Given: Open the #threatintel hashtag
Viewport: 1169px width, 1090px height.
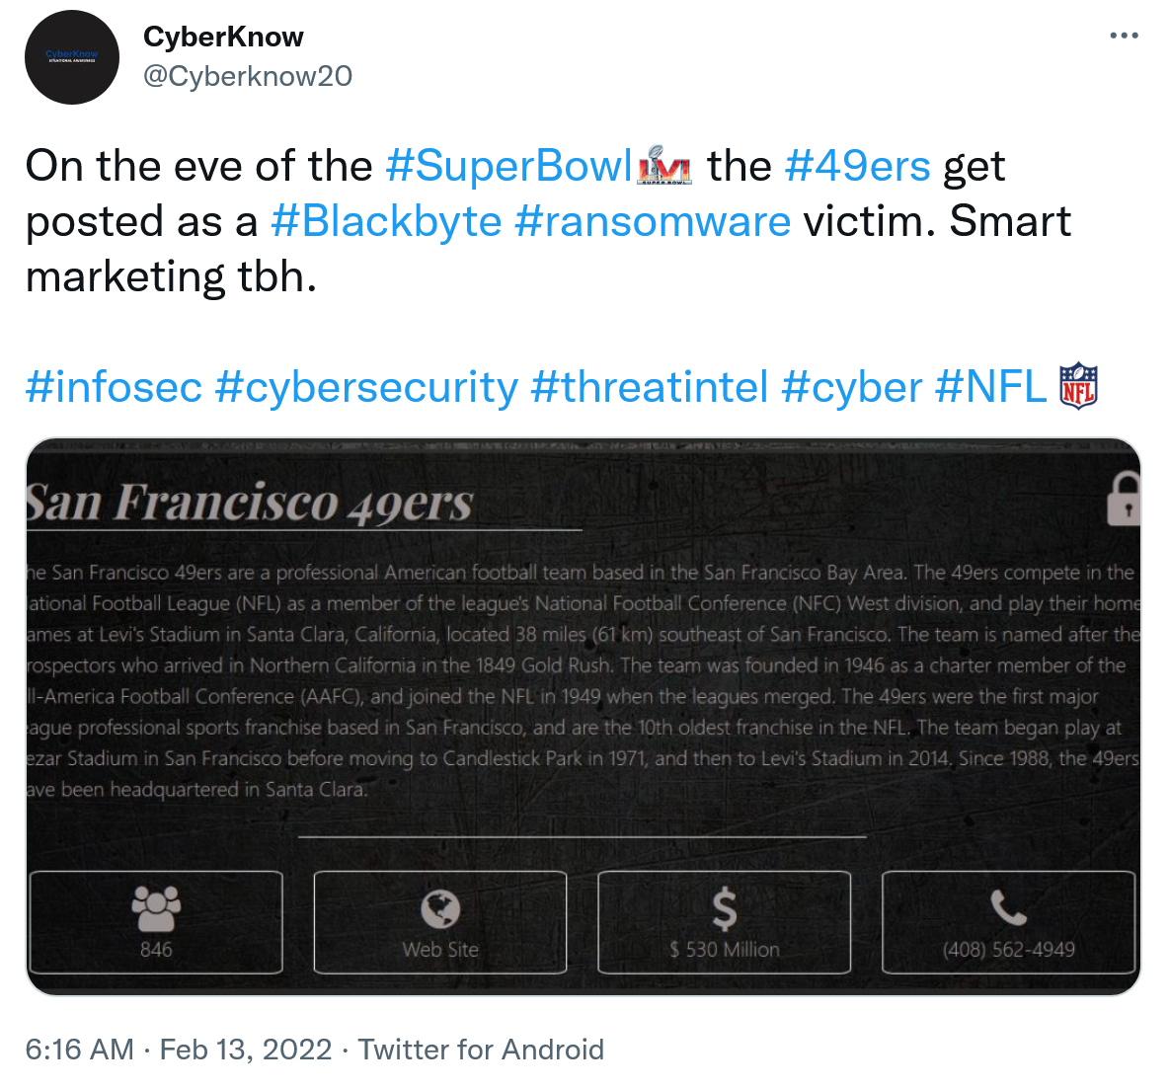Looking at the screenshot, I should point(649,387).
